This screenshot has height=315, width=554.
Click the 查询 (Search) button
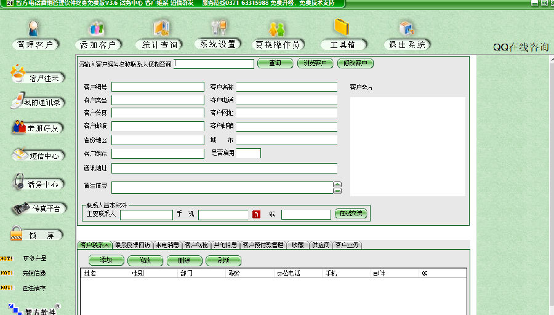pyautogui.click(x=275, y=63)
